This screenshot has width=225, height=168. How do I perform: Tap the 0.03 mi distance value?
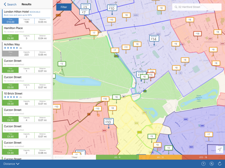pyautogui.click(x=42, y=22)
